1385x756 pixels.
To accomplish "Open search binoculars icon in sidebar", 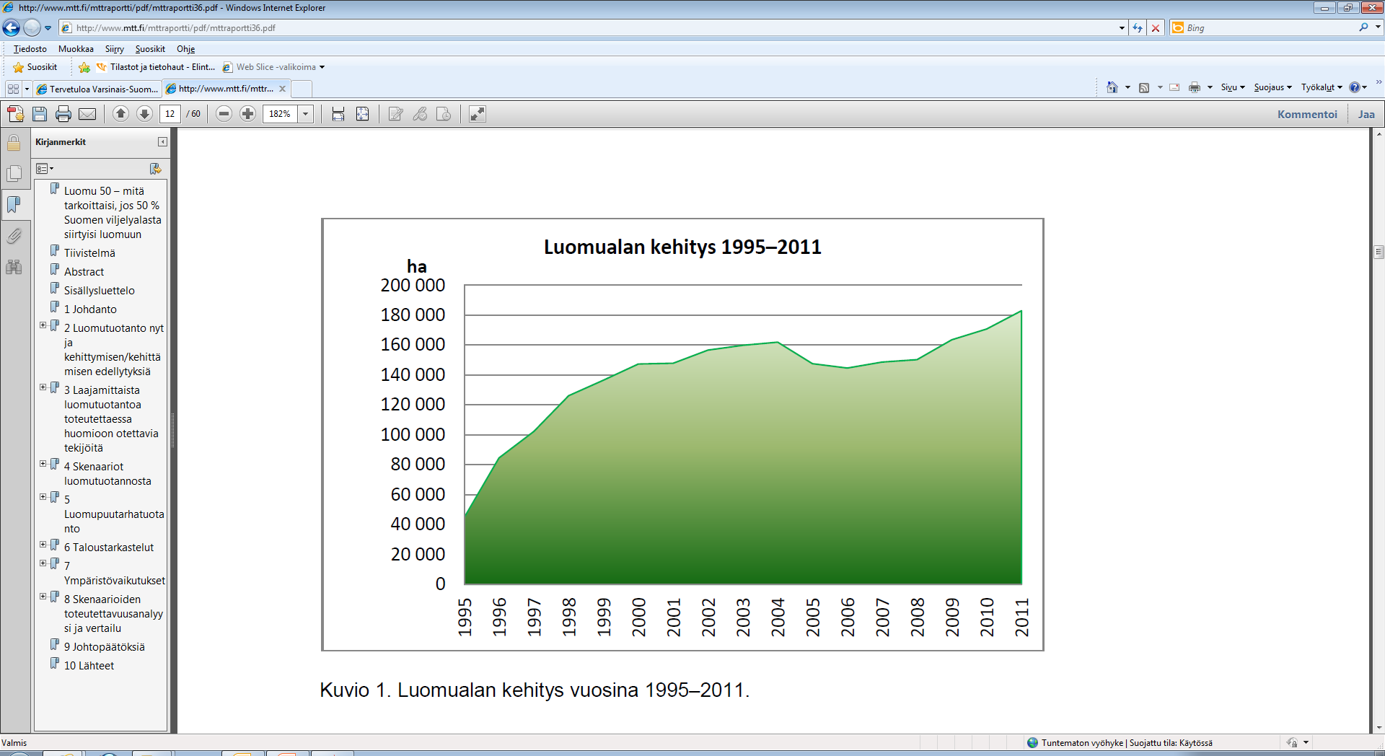I will coord(14,267).
